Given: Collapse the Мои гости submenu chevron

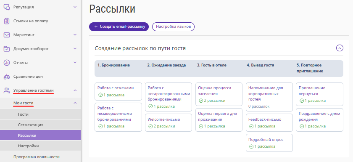Looking at the screenshot, I should 75,103.
